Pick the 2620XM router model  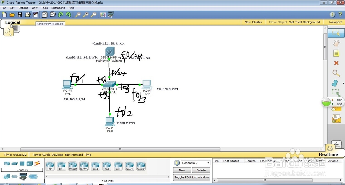[x=72, y=166]
